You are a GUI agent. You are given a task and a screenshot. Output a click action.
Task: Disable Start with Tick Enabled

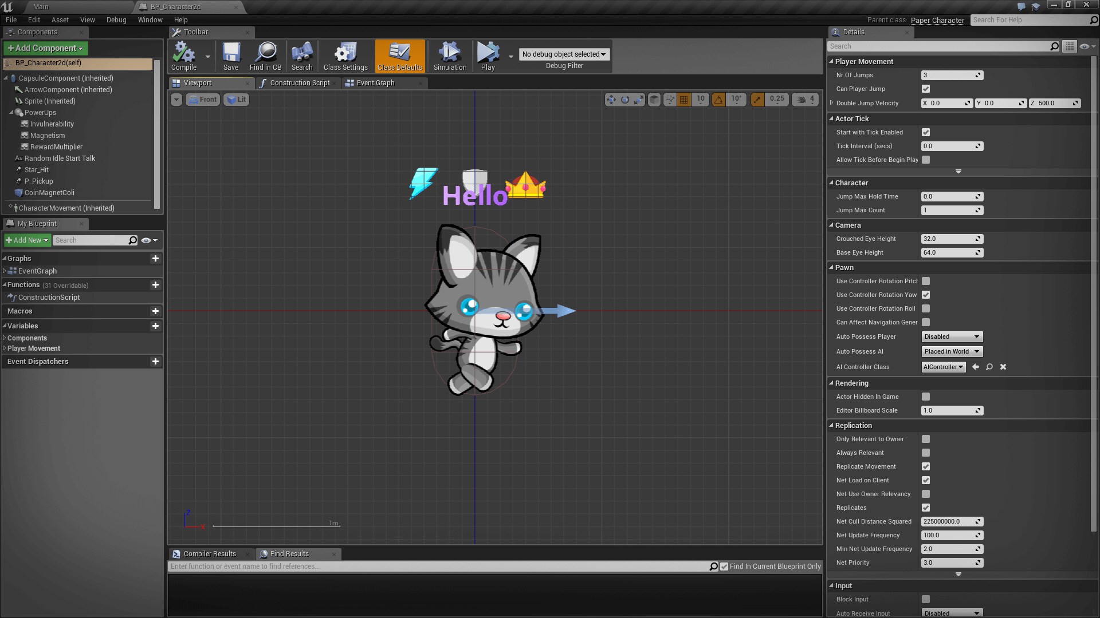pos(926,132)
